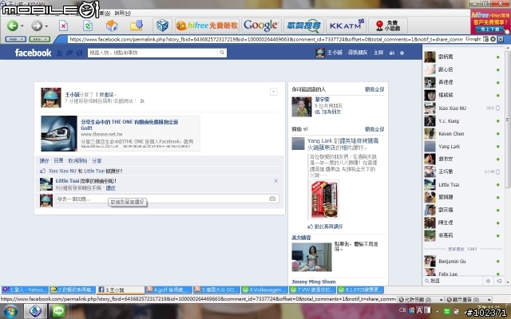Image resolution: width=511 pixels, height=319 pixels.
Task: Chat with Y.c. Kung in the sidebar
Action: point(463,120)
